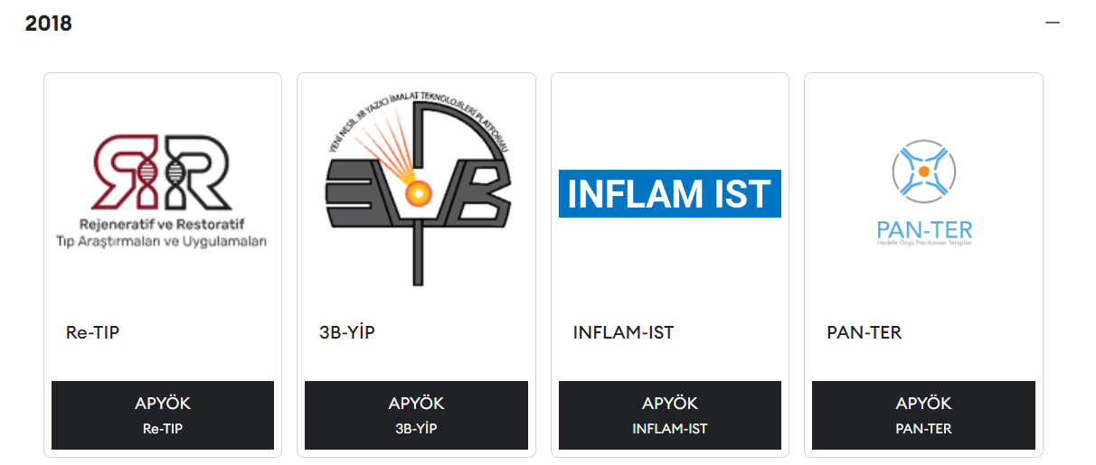Collapse the 2018 section with minus icon
This screenshot has height=465, width=1096.
click(1052, 23)
